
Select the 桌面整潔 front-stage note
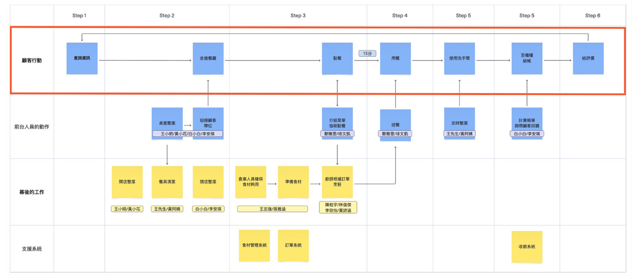pyautogui.click(x=167, y=123)
